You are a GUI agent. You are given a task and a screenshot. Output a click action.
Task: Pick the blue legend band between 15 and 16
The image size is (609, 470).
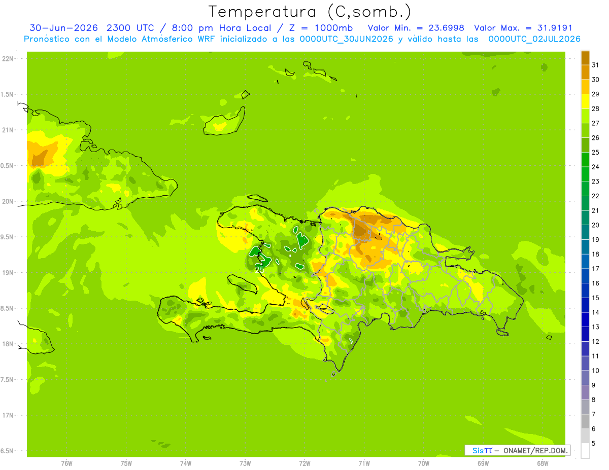pyautogui.click(x=585, y=291)
